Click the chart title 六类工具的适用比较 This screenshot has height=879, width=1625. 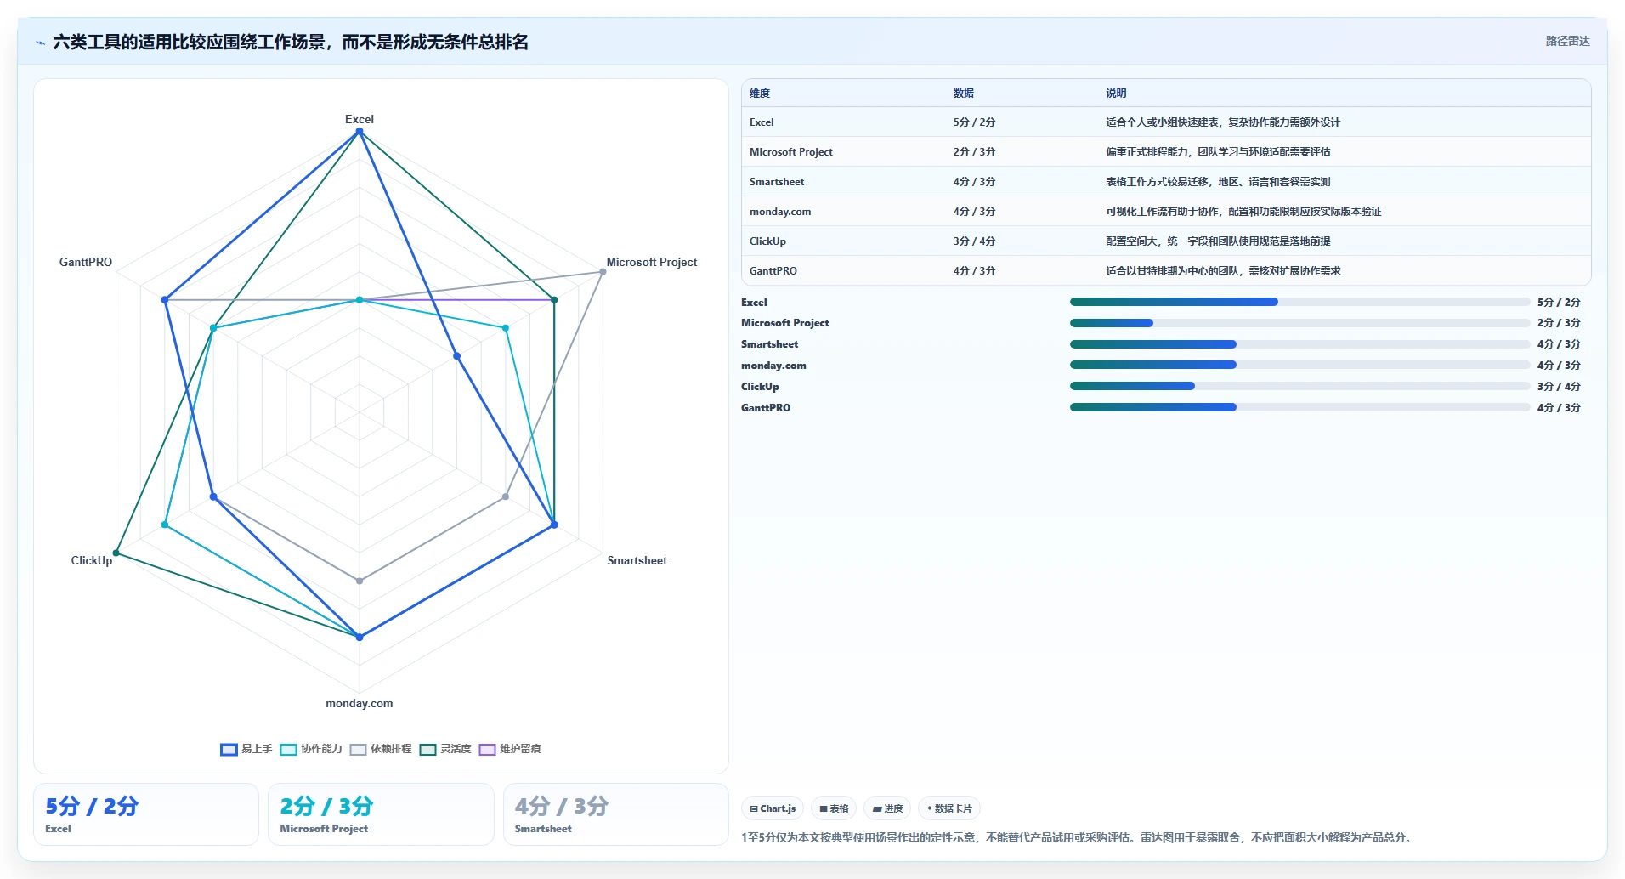291,43
